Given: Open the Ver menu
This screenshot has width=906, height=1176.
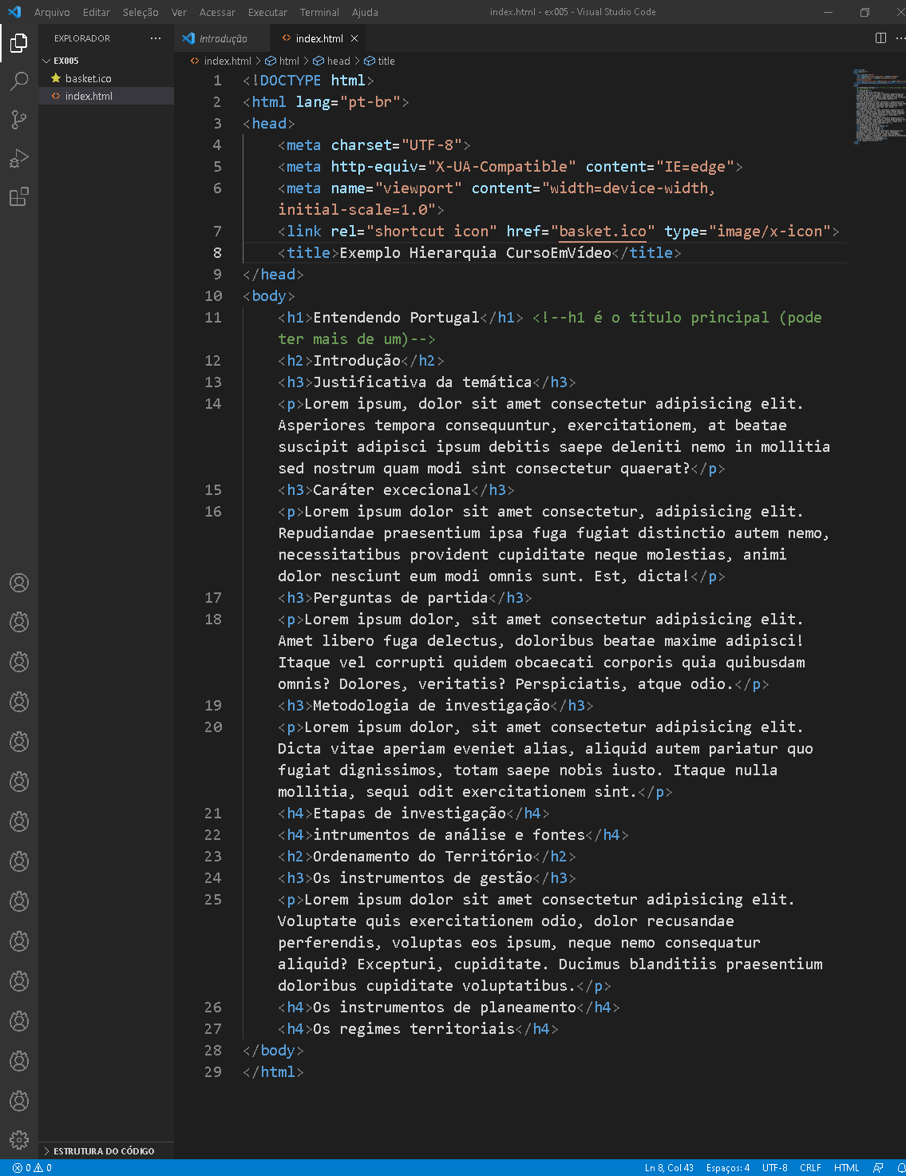Looking at the screenshot, I should (179, 12).
